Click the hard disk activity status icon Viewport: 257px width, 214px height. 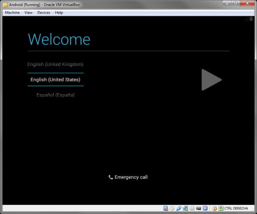(166, 208)
